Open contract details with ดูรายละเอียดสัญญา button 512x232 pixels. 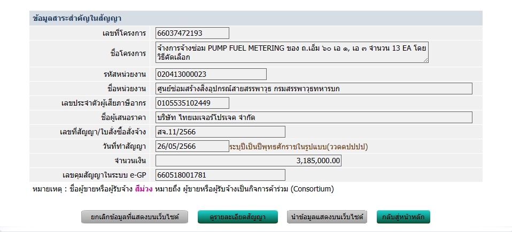click(238, 217)
